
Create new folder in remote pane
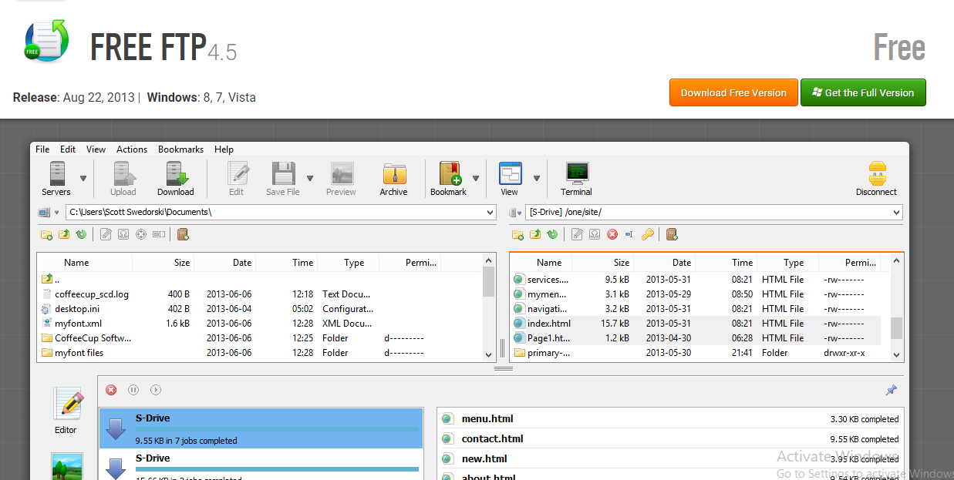pyautogui.click(x=518, y=234)
